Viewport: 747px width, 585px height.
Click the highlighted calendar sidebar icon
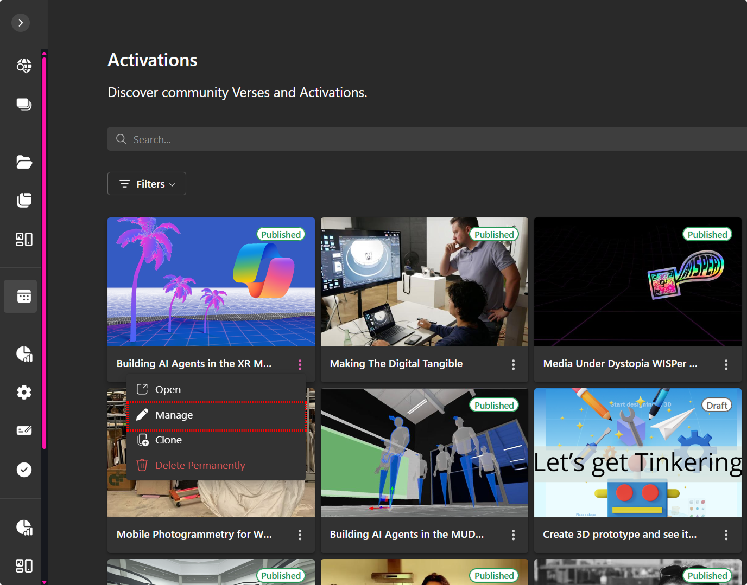coord(24,297)
